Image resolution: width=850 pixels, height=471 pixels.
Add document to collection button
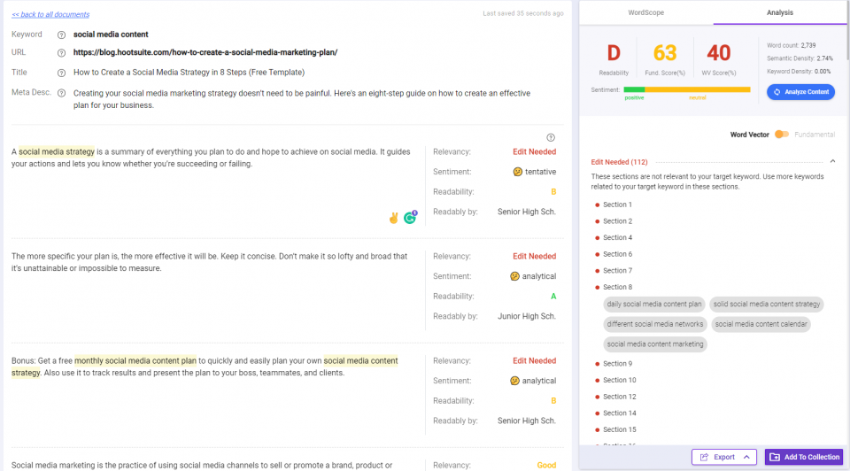[x=804, y=457]
